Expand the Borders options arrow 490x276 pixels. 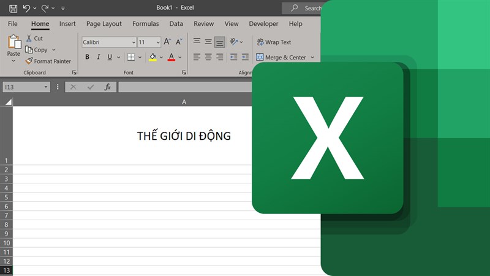140,57
